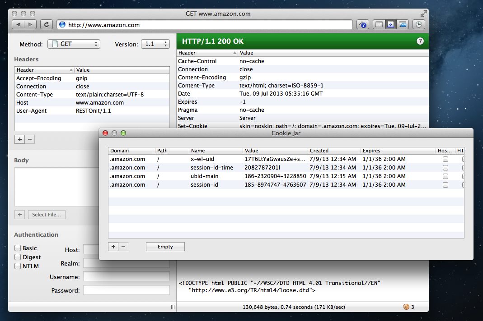The width and height of the screenshot is (483, 321).
Task: Switch to the response download view icon
Action: point(390,25)
